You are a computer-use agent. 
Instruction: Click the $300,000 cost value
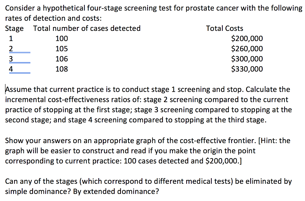(247, 59)
